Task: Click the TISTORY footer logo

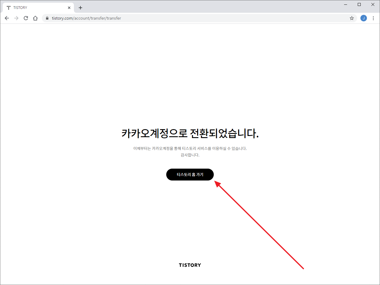Action: (x=190, y=265)
